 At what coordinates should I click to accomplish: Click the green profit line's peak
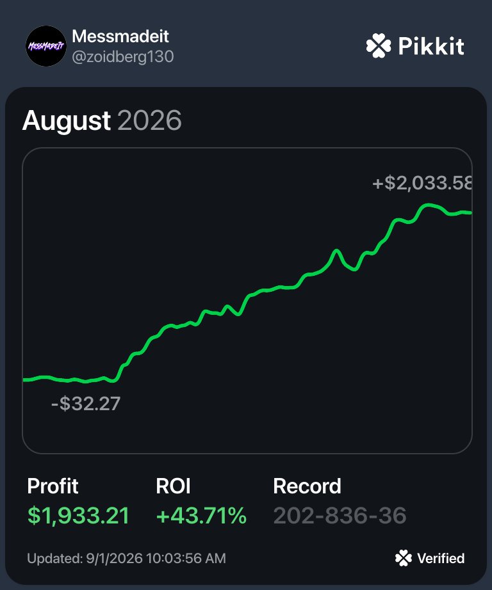pos(428,205)
